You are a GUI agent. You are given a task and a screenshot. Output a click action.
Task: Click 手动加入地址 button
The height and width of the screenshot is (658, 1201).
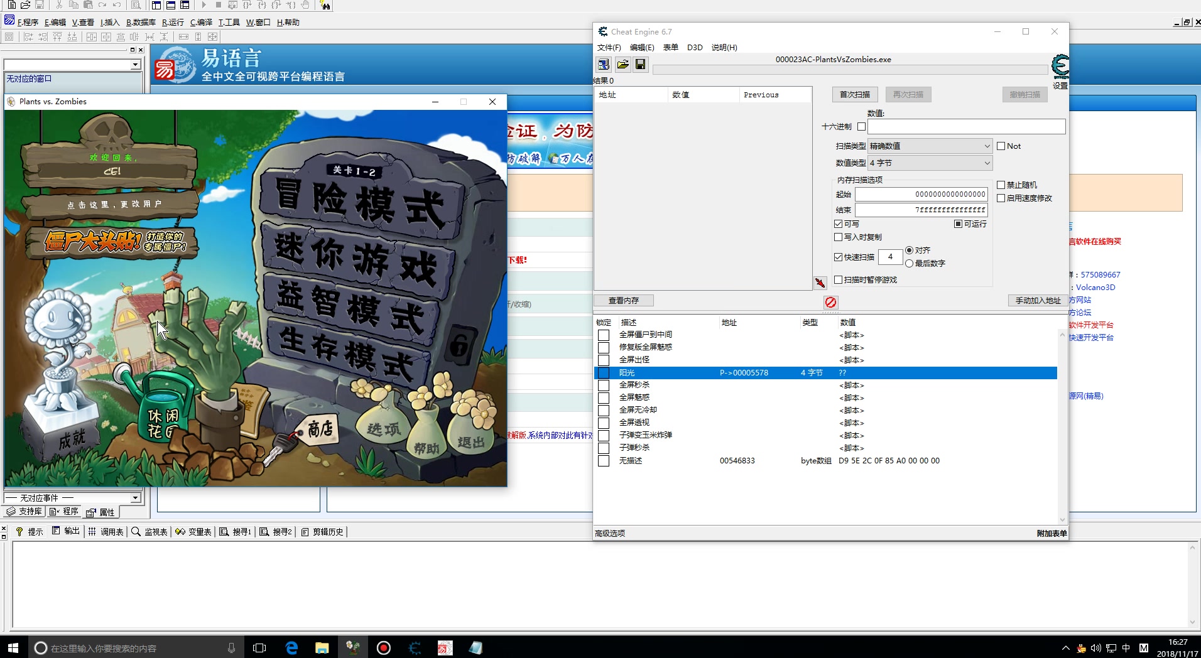pos(1038,301)
